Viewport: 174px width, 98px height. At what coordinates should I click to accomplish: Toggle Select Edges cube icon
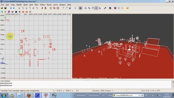pos(67,8)
